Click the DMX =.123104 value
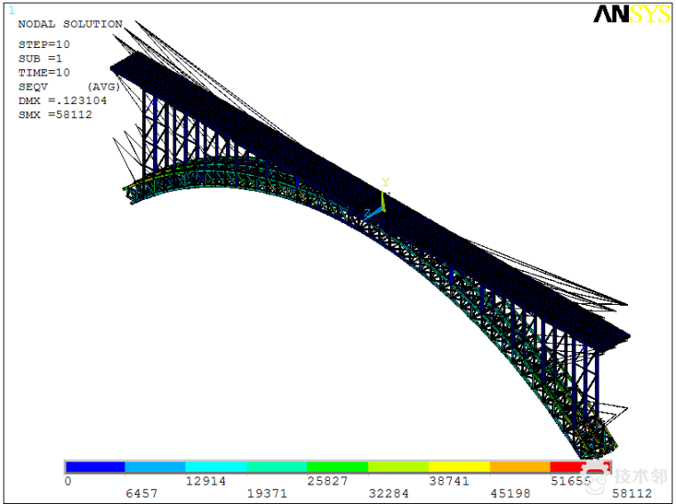The height and width of the screenshot is (504, 676). (62, 100)
